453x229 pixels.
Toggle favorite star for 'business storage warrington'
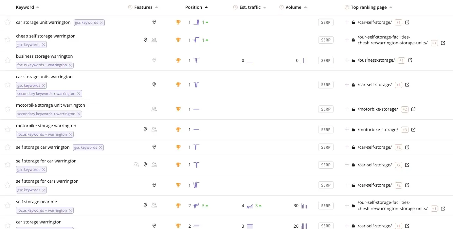click(x=8, y=60)
